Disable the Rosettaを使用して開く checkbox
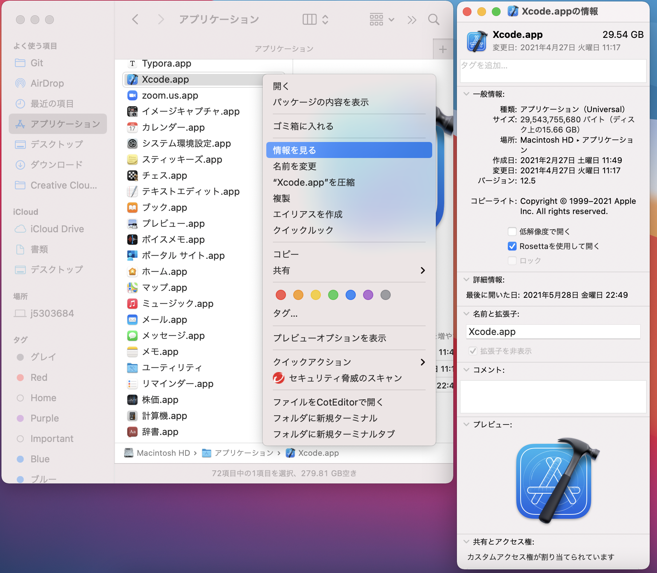 [512, 246]
